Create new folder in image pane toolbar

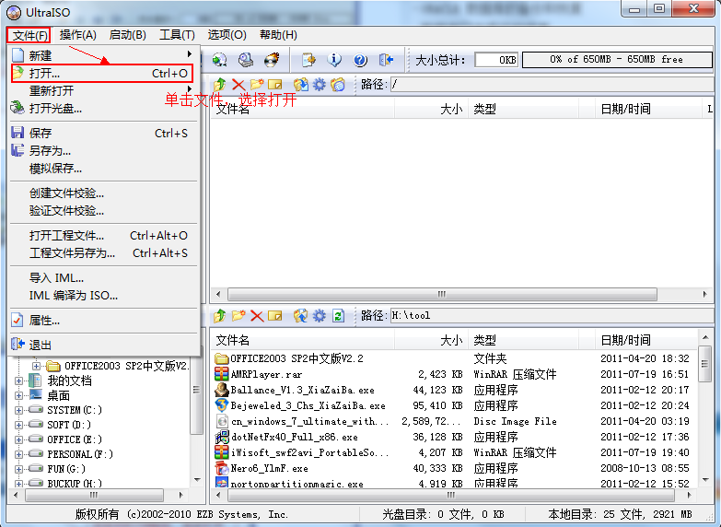coord(257,85)
